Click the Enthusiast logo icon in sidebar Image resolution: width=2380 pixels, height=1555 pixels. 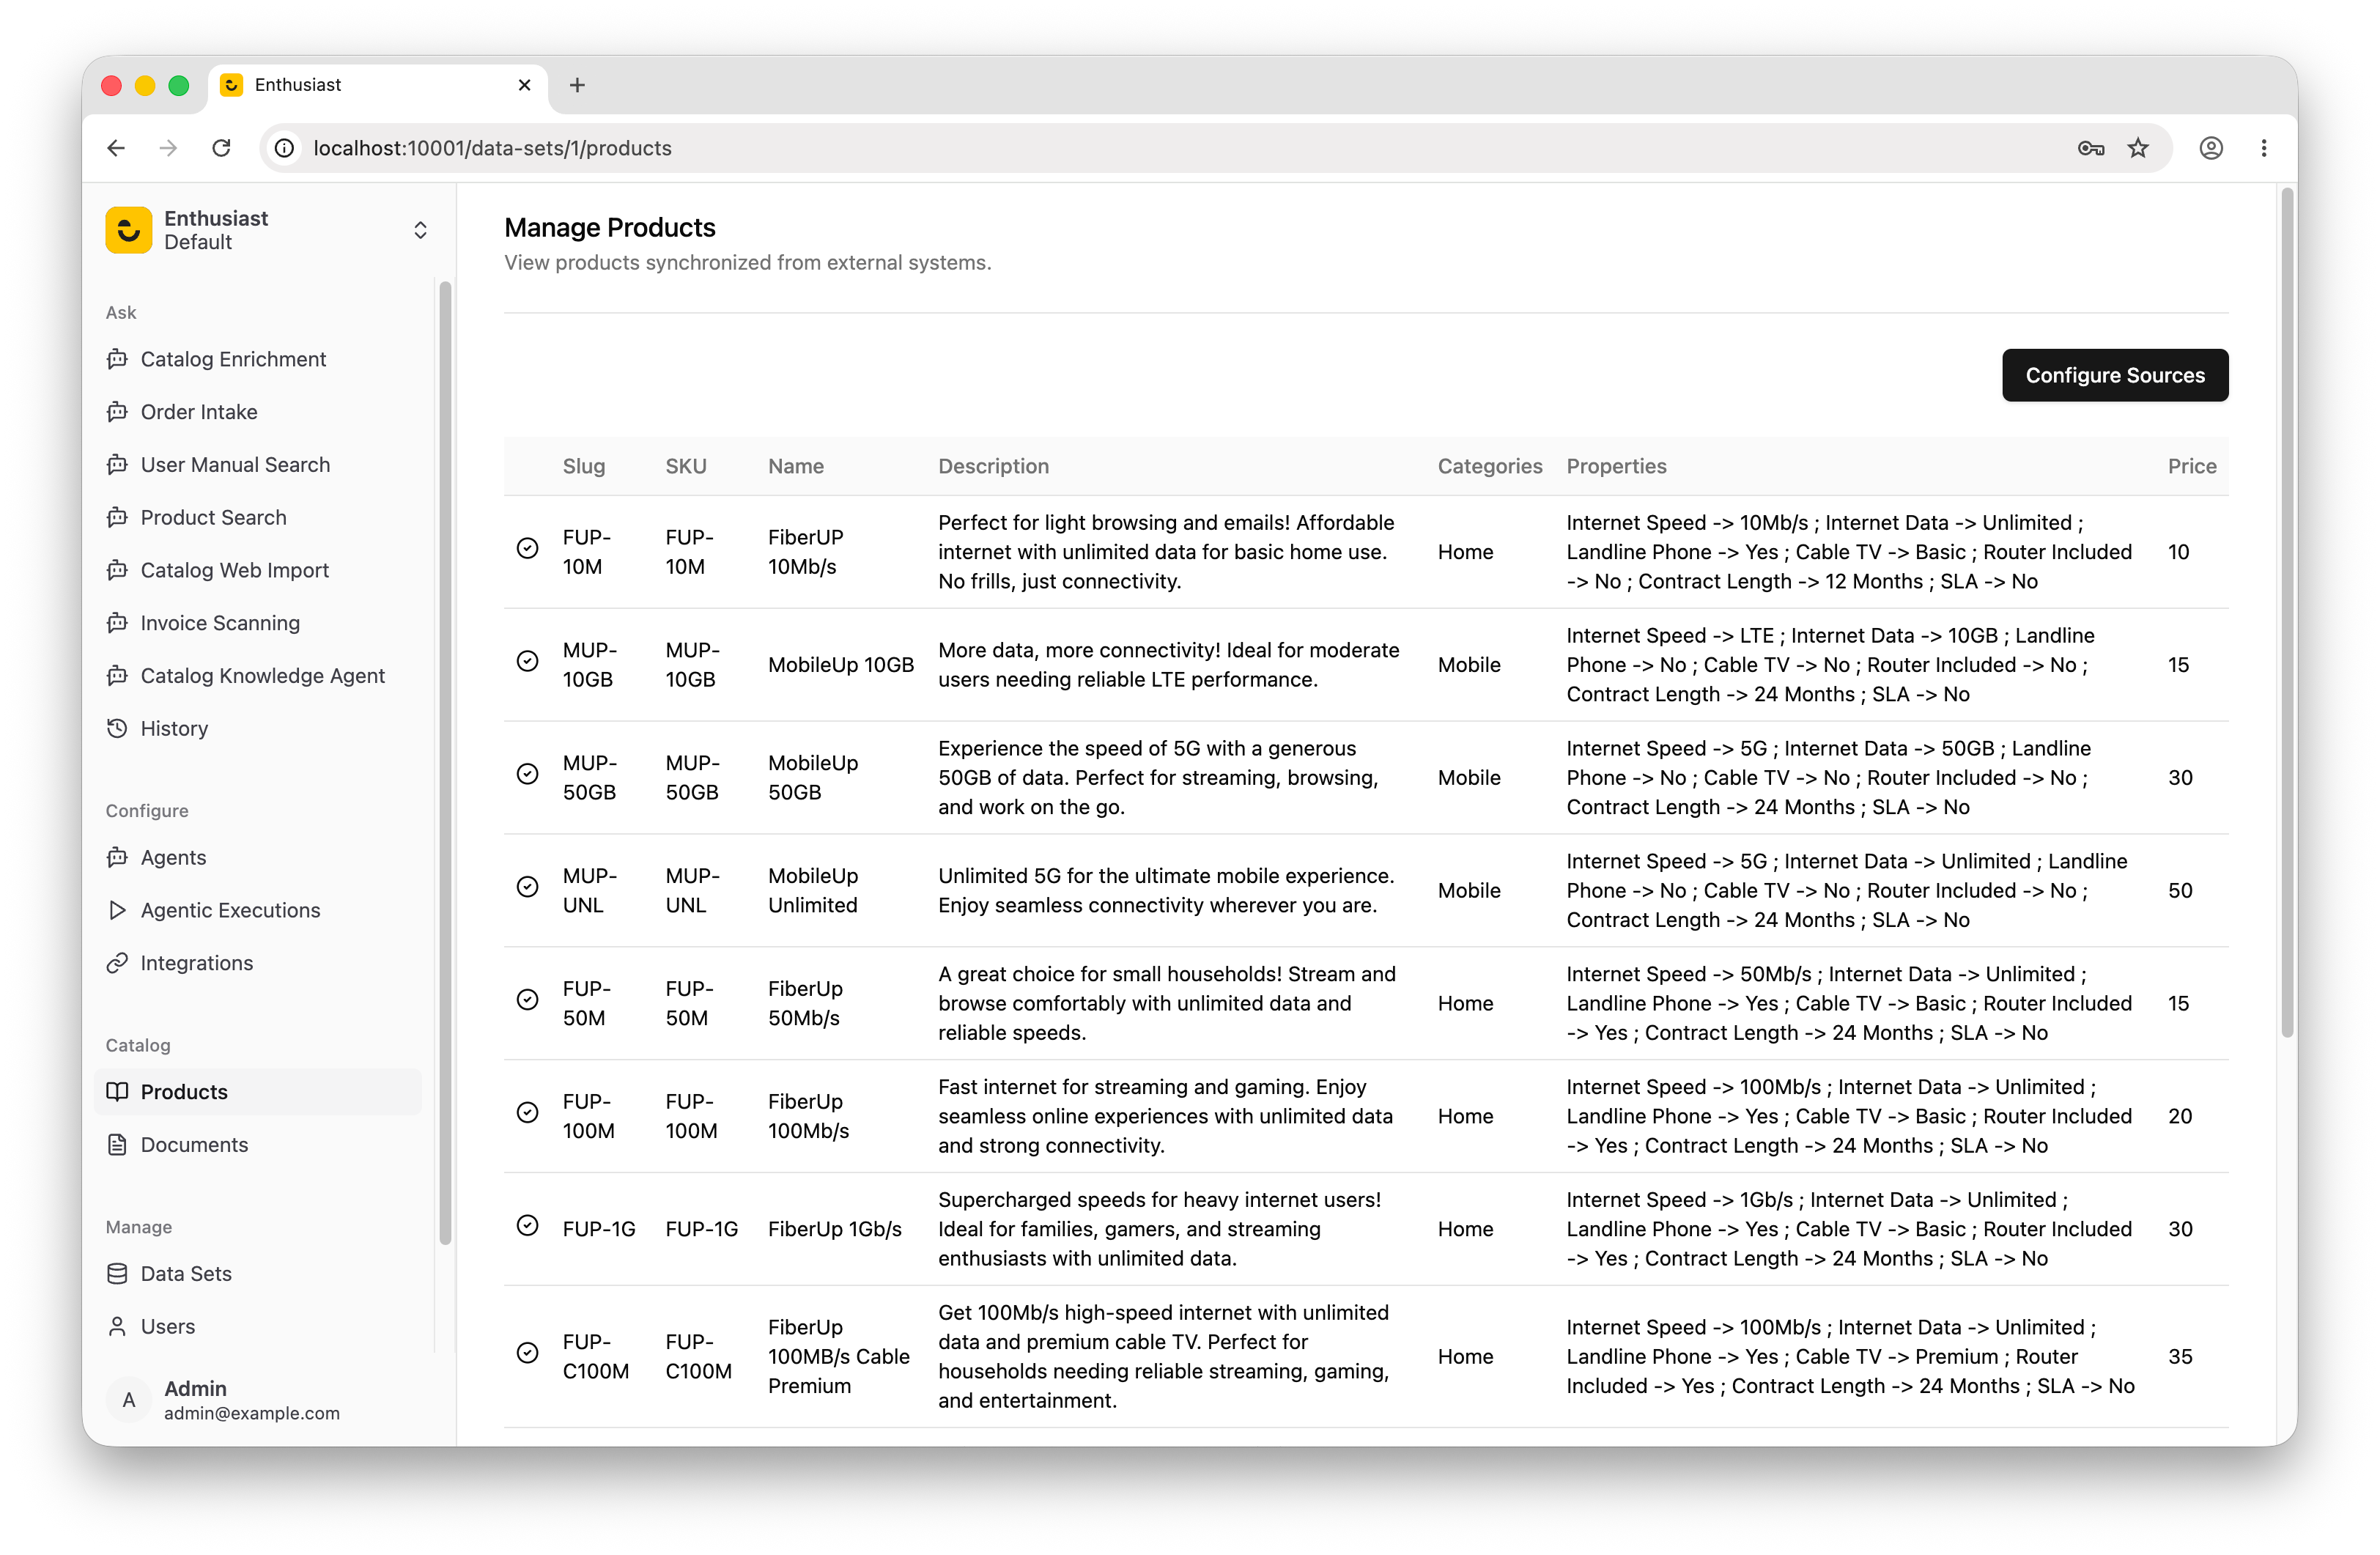[x=128, y=230]
